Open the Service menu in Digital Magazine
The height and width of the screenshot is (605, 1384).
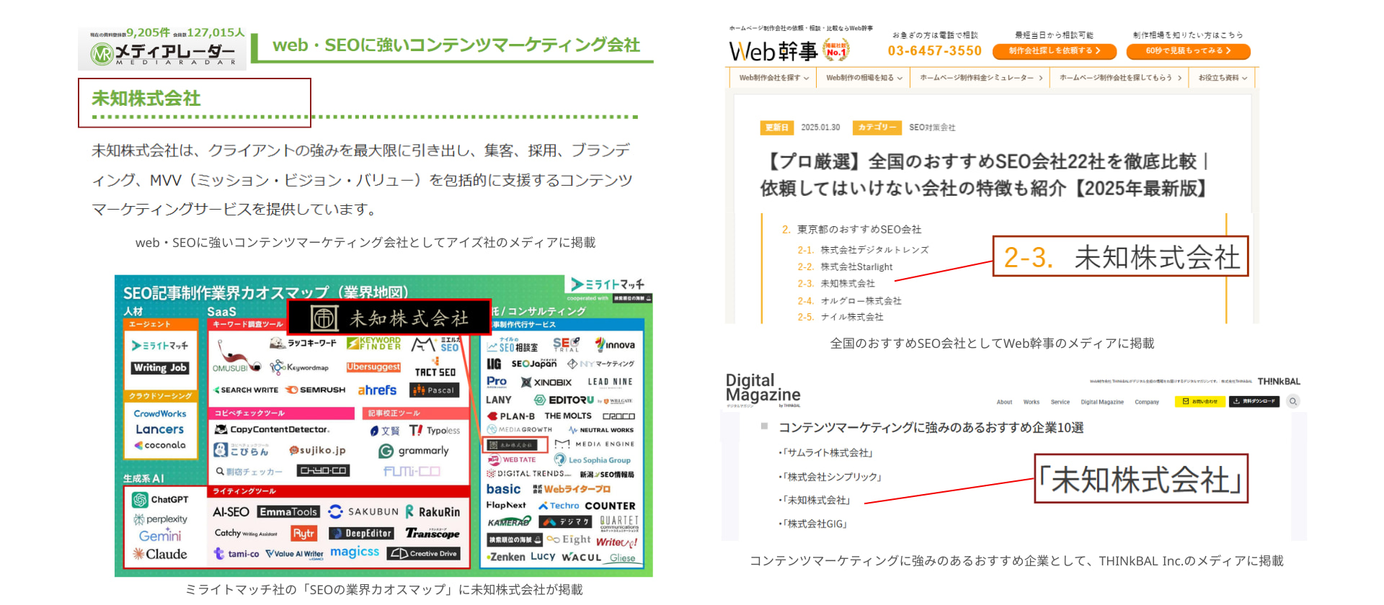click(1060, 402)
